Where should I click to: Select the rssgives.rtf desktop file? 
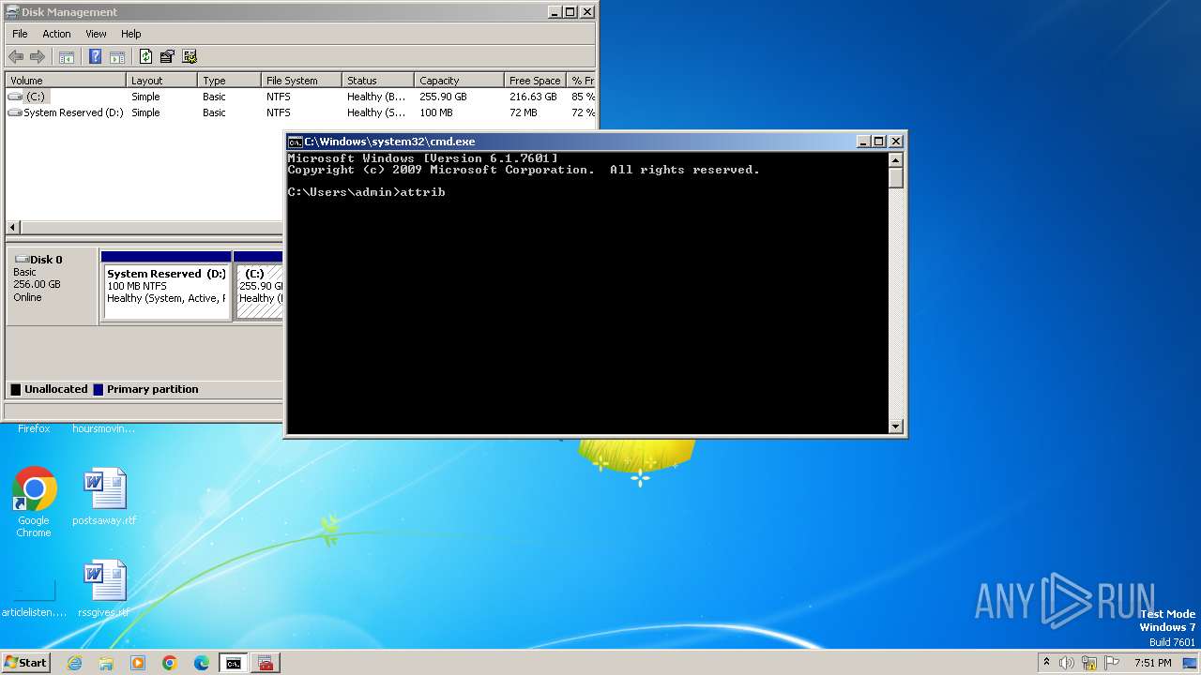pyautogui.click(x=104, y=589)
